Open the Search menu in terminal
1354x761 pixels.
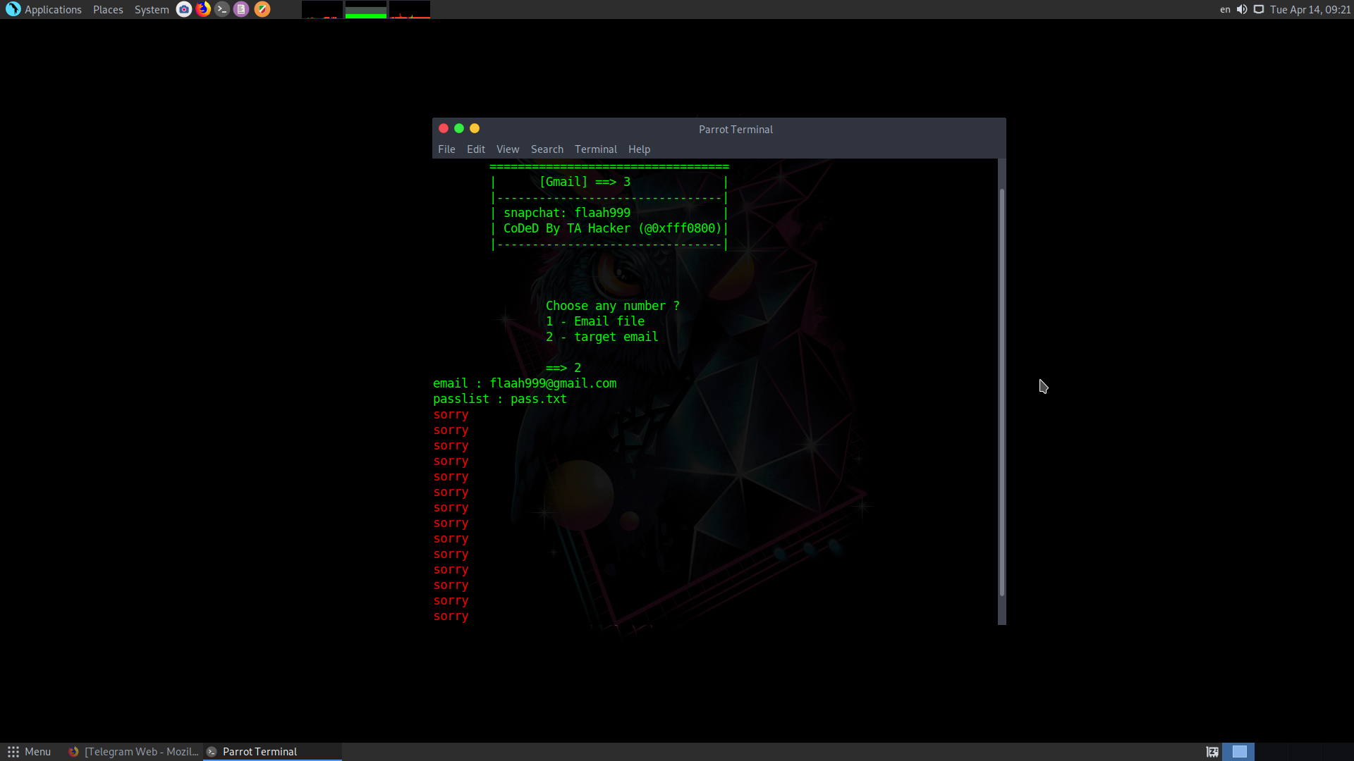point(547,149)
